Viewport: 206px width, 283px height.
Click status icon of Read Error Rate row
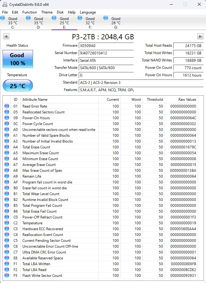click(x=7, y=106)
